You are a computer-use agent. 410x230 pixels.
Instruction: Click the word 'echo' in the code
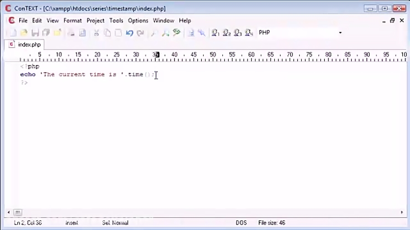pos(28,75)
